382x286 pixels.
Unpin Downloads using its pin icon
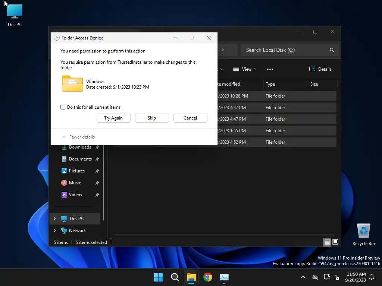tap(97, 147)
